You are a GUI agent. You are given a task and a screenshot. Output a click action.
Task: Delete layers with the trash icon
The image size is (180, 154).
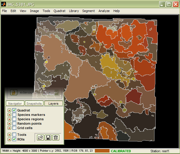pos(56,137)
